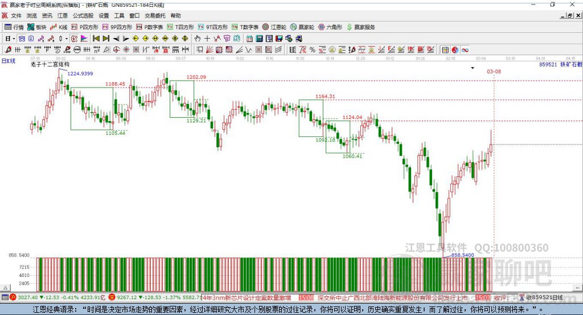Click the save diskette icon
The image size is (583, 315).
click(x=279, y=38)
